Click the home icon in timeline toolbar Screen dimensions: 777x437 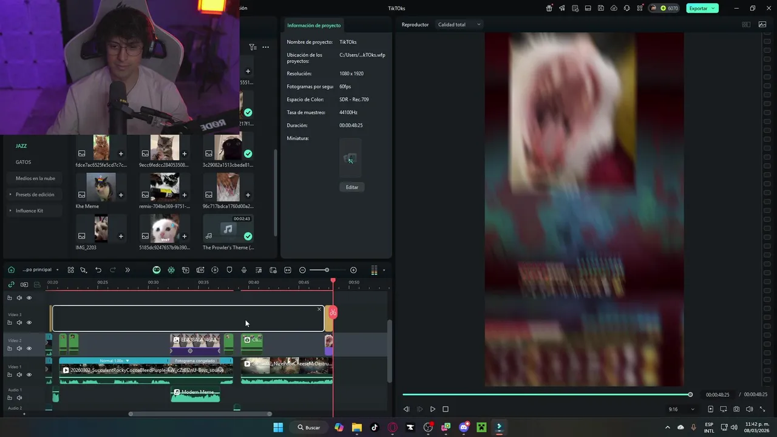11,270
